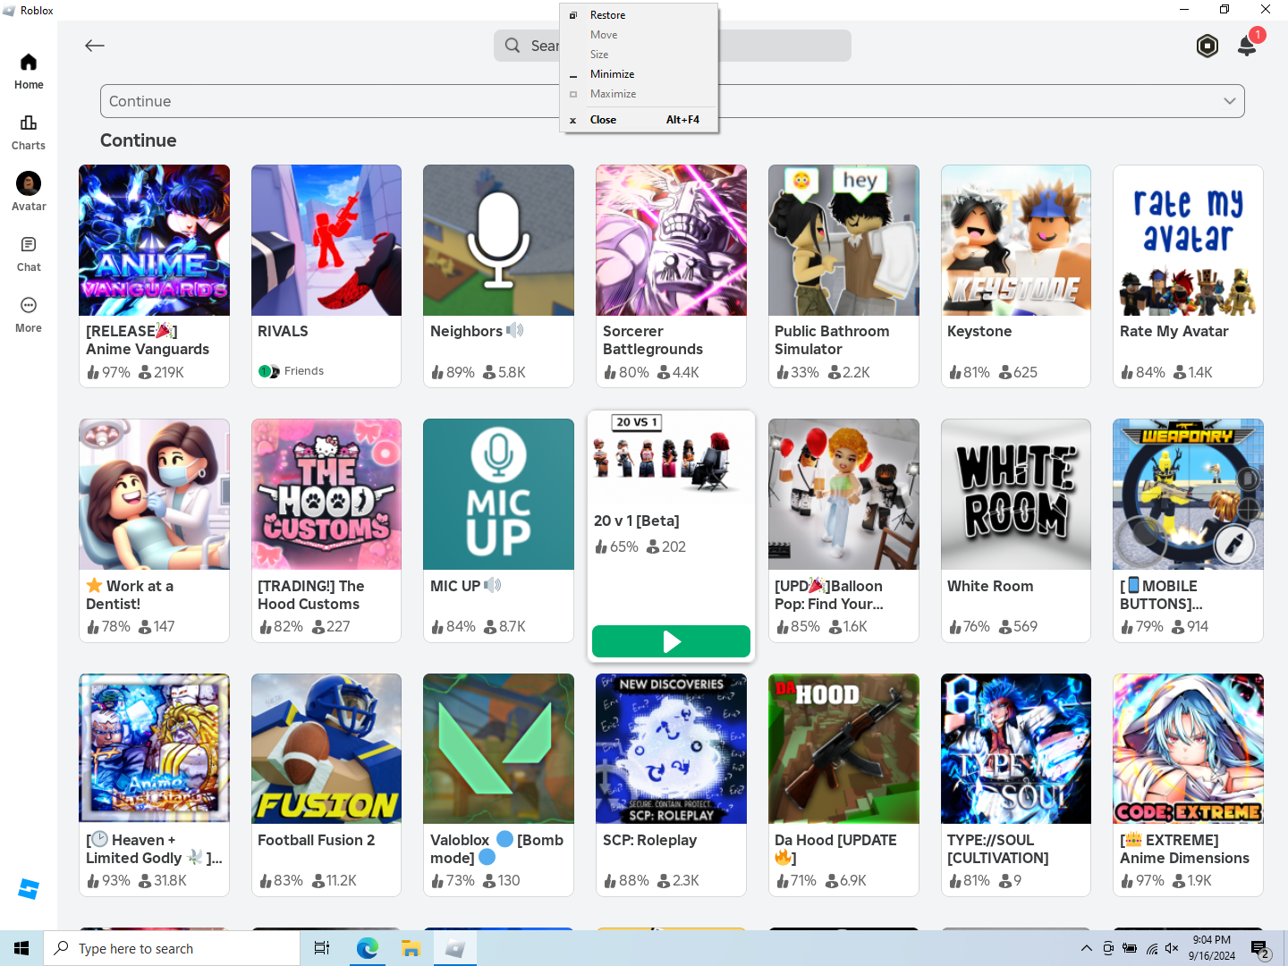Viewport: 1288px width, 966px height.
Task: Open volume control in the system tray
Action: coord(1172,948)
